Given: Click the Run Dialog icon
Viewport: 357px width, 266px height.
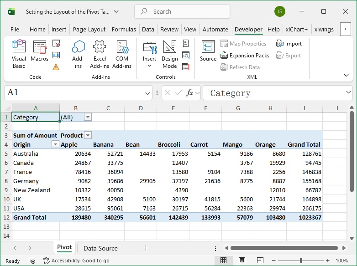Looking at the screenshot, I should click(x=186, y=67).
